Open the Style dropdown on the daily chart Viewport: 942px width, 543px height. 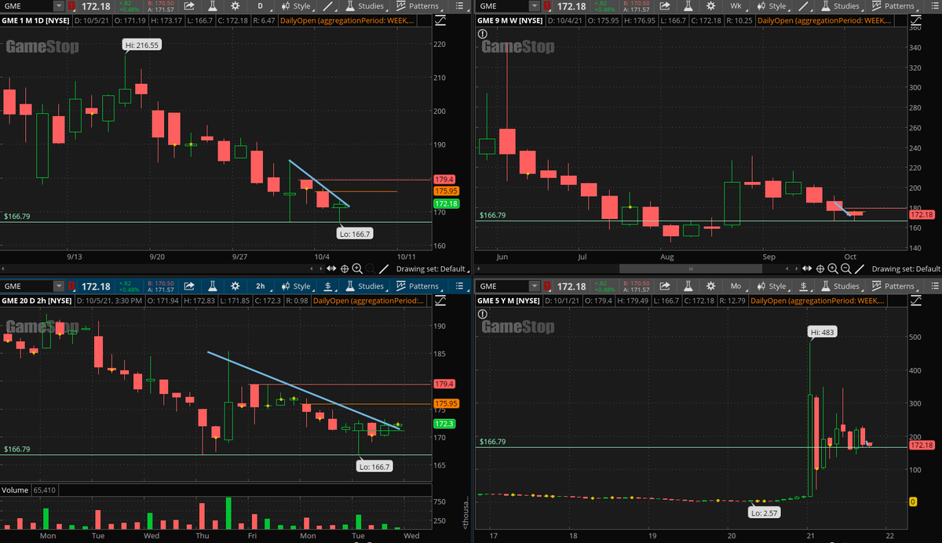click(297, 6)
